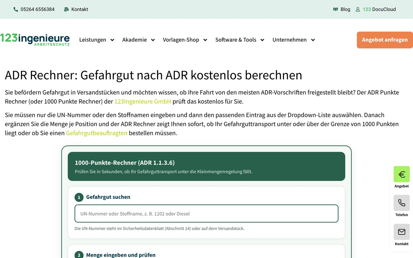Open the Unternehmen menu item
The height and width of the screenshot is (258, 413).
click(x=289, y=40)
